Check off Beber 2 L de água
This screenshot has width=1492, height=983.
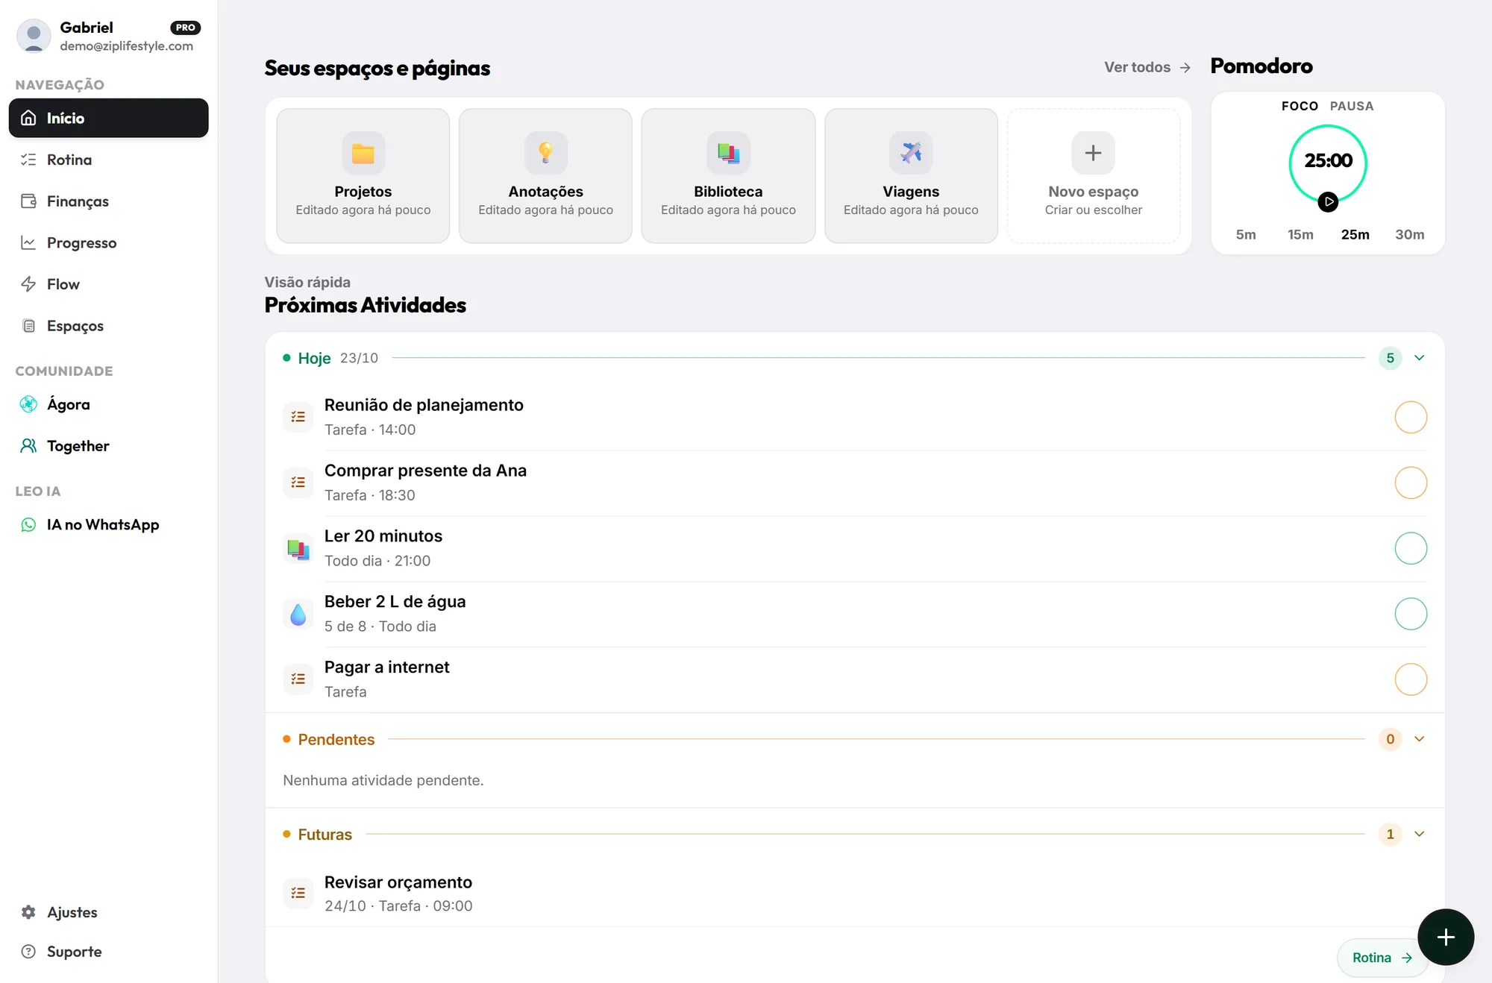click(1411, 615)
